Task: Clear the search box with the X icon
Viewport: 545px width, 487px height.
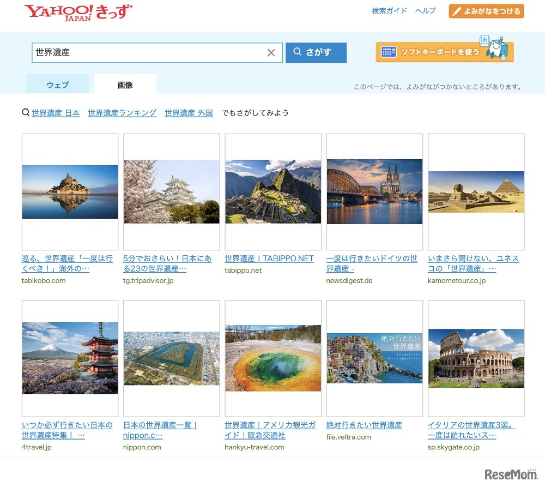Action: pos(271,52)
